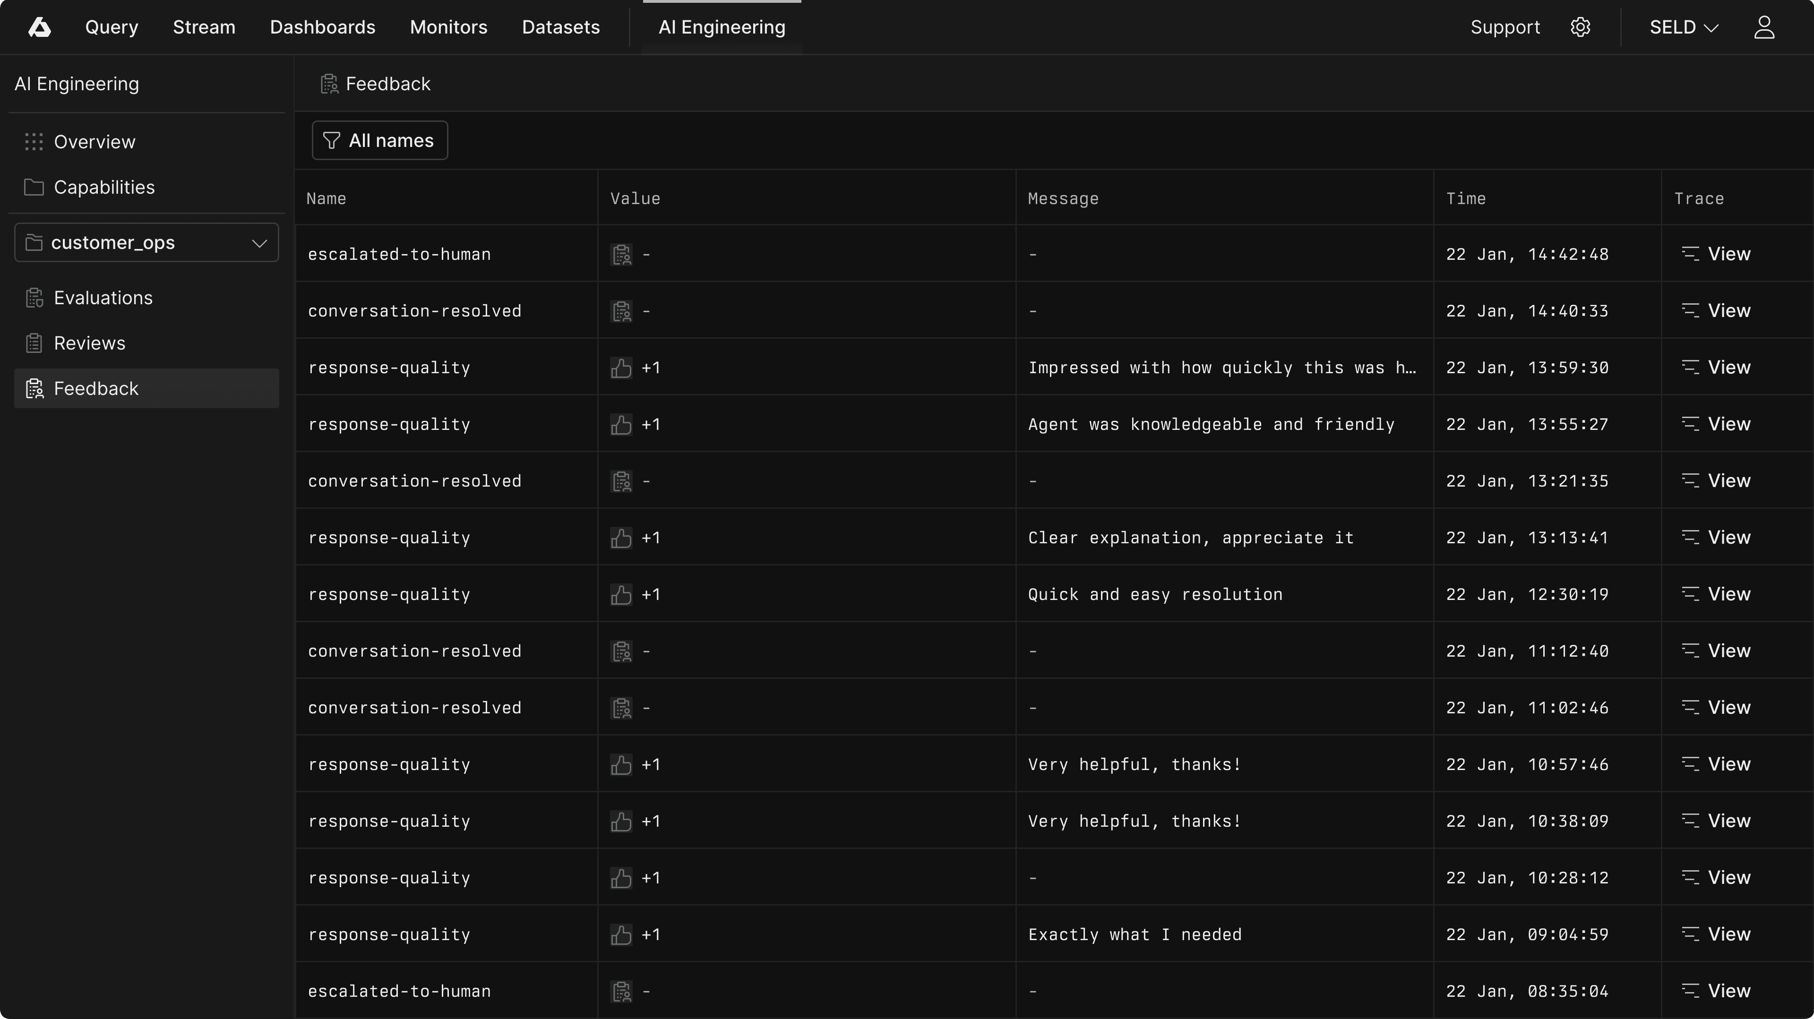
Task: Open the user profile icon
Action: (1763, 27)
